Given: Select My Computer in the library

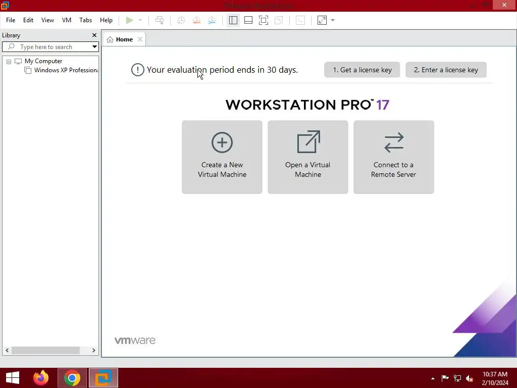Looking at the screenshot, I should [43, 61].
